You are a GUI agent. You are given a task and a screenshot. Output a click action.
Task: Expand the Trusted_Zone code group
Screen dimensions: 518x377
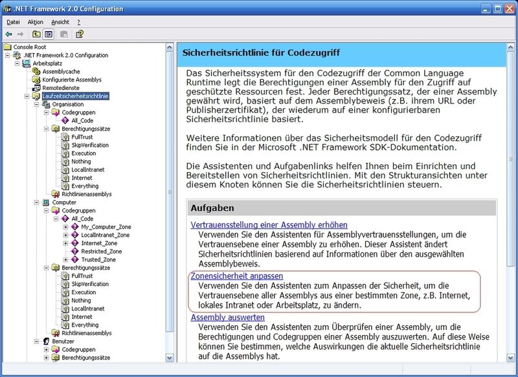[66, 260]
